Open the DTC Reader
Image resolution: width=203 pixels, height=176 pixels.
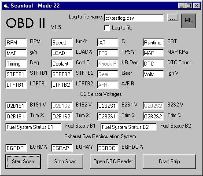click(113, 161)
